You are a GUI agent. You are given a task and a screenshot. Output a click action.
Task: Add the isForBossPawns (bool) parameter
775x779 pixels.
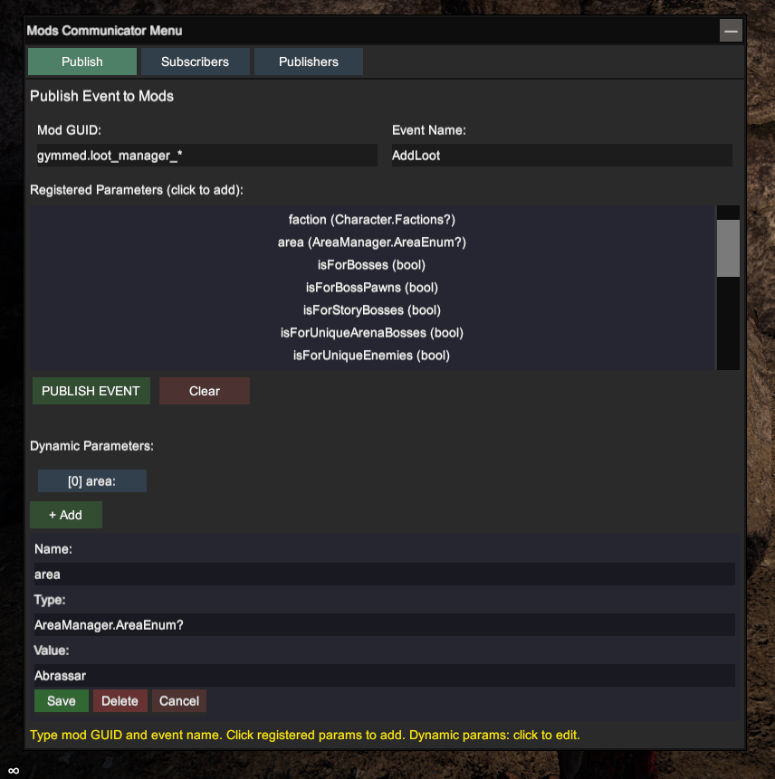pyautogui.click(x=372, y=288)
